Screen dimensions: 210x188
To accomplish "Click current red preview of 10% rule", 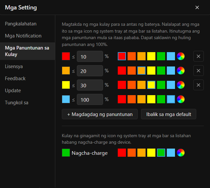I will 66,56.
